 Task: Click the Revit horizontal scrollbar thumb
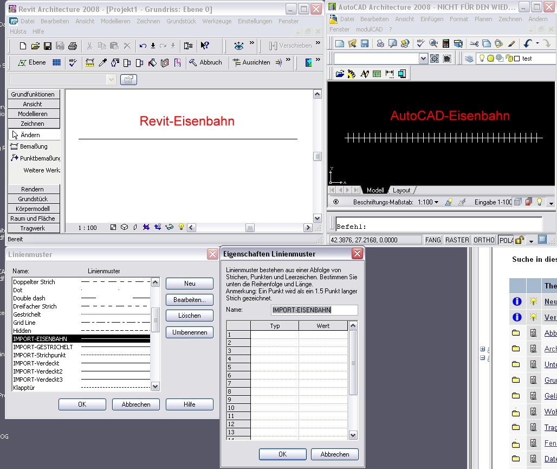point(250,228)
